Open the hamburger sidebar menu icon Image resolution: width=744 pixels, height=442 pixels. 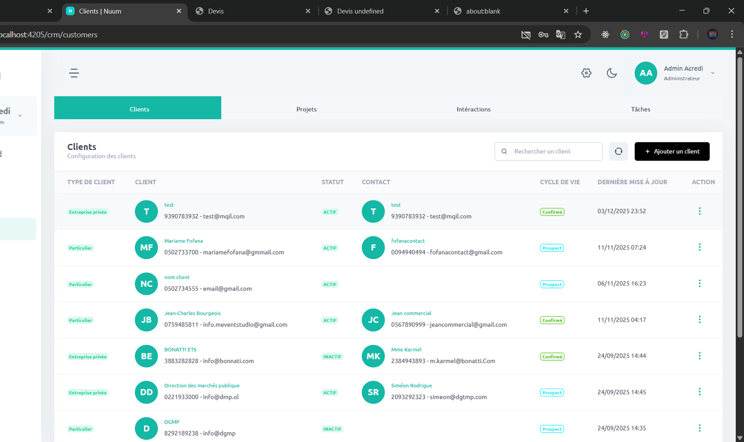coord(74,73)
